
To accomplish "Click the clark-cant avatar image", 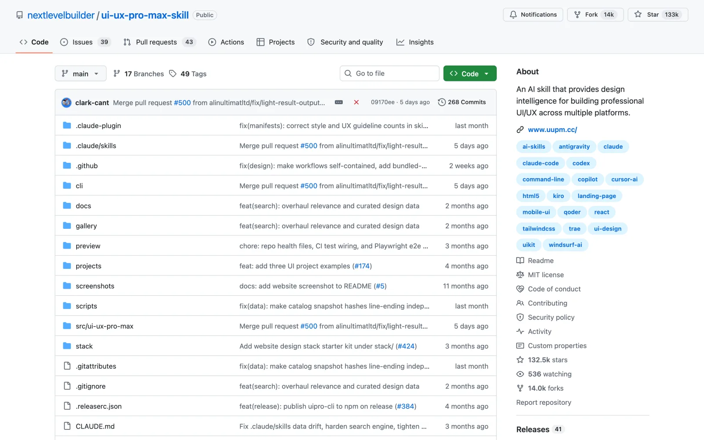I will (x=66, y=103).
